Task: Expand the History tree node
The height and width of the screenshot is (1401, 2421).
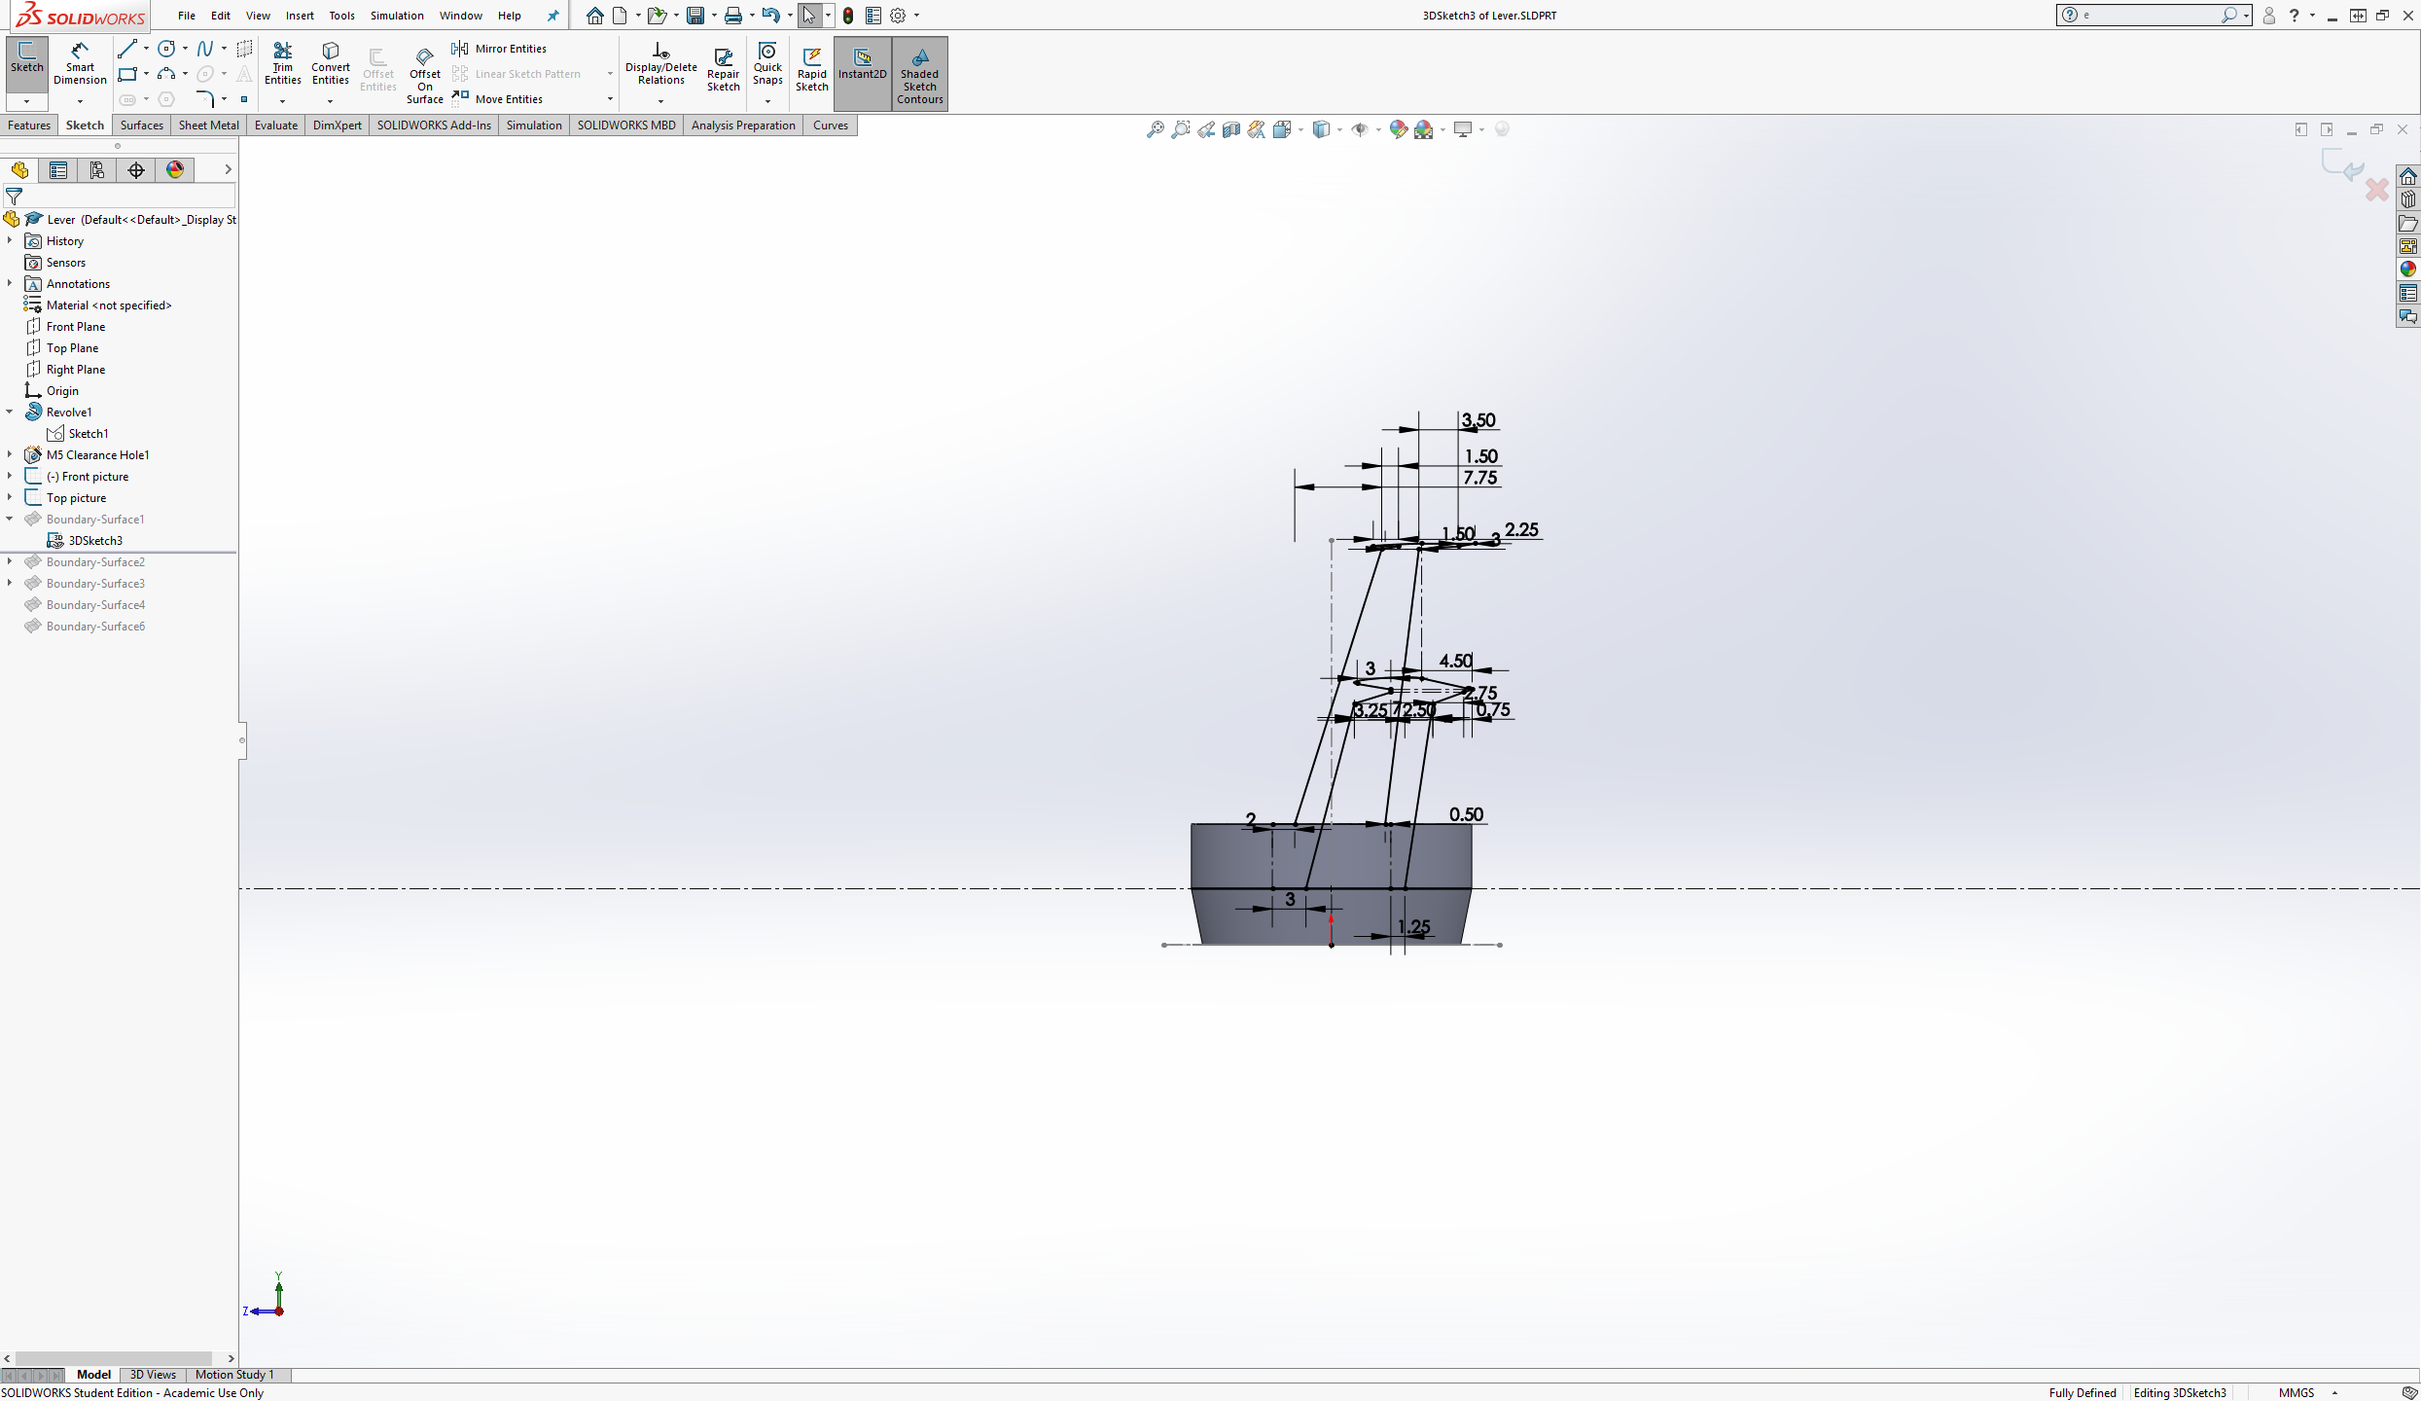Action: [x=10, y=240]
